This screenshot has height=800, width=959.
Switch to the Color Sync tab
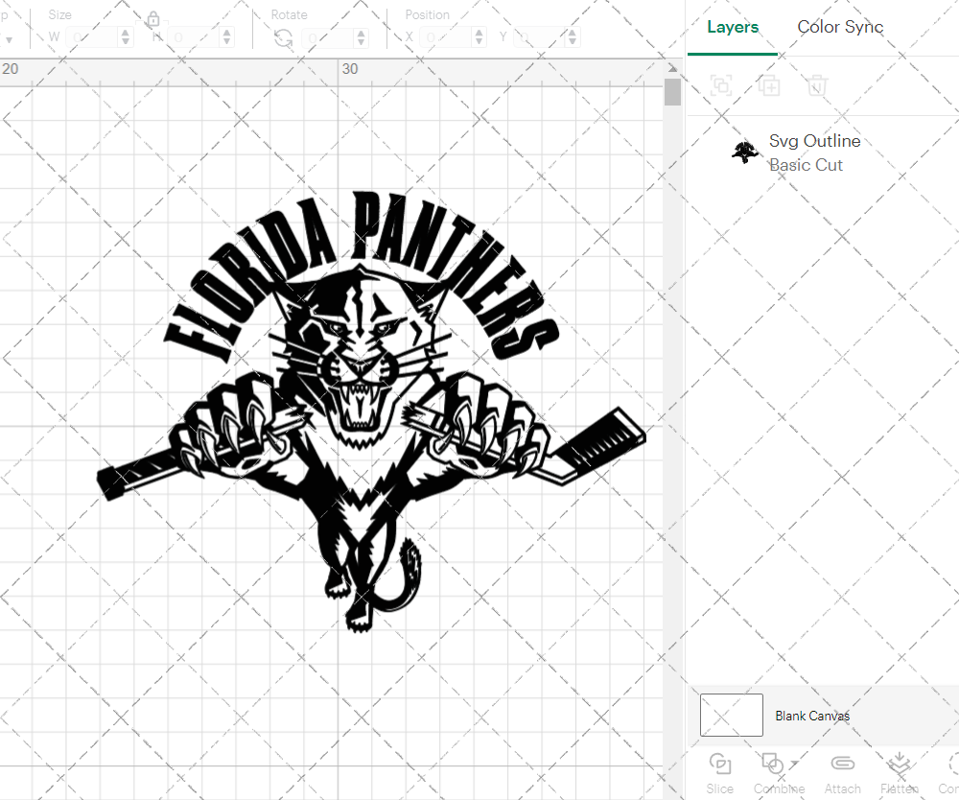click(x=840, y=27)
